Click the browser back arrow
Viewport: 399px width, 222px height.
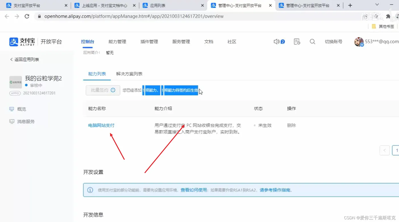coord(7,16)
